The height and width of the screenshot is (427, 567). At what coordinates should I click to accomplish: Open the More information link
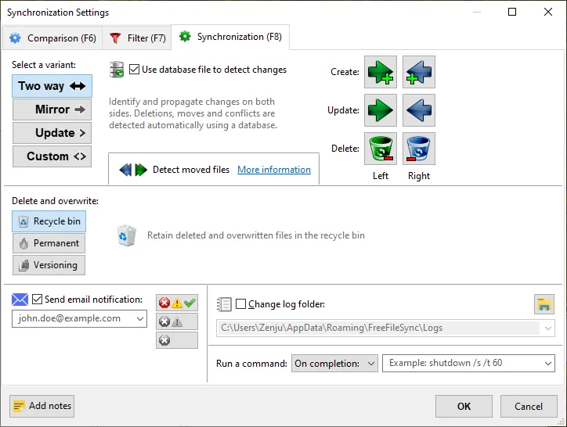[274, 170]
